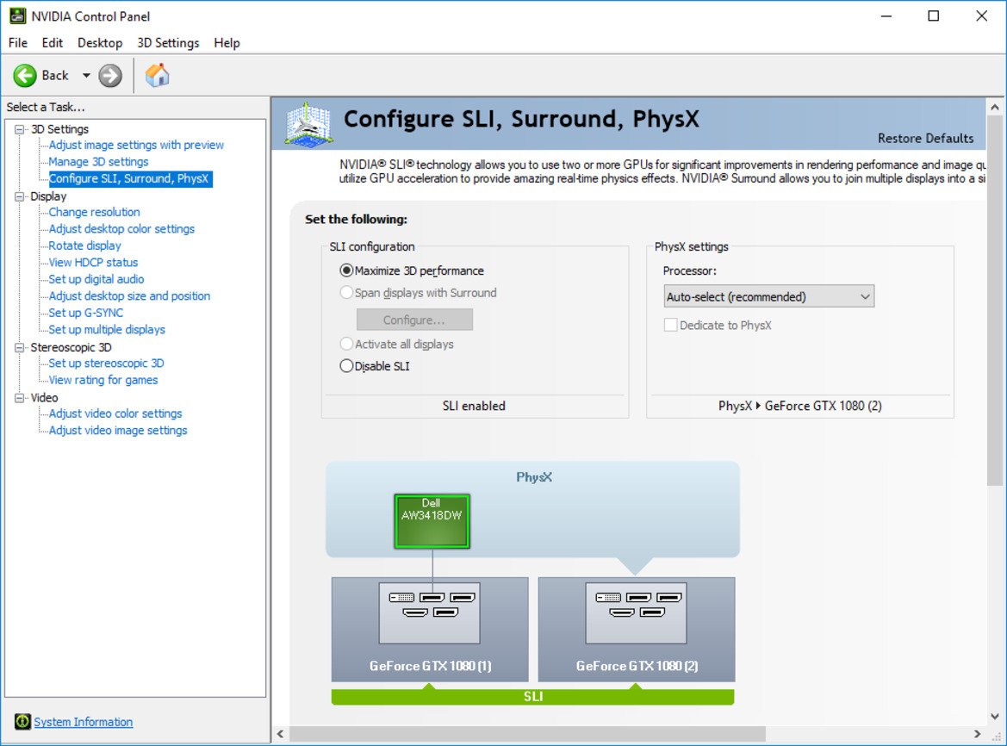Viewport: 1007px width, 746px height.
Task: Open Adjust desktop size and position
Action: pyautogui.click(x=129, y=295)
